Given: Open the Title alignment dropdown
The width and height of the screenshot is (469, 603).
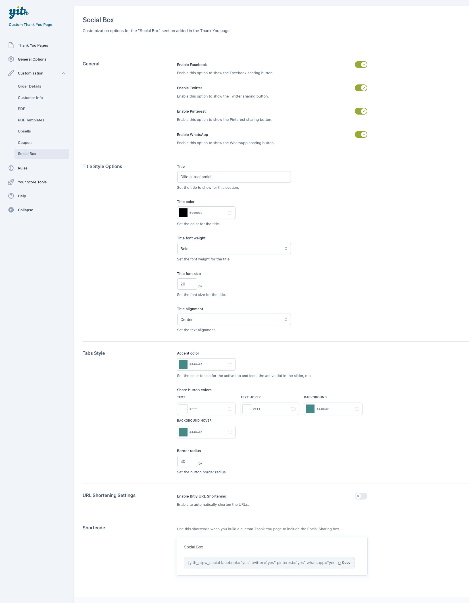Looking at the screenshot, I should 234,319.
